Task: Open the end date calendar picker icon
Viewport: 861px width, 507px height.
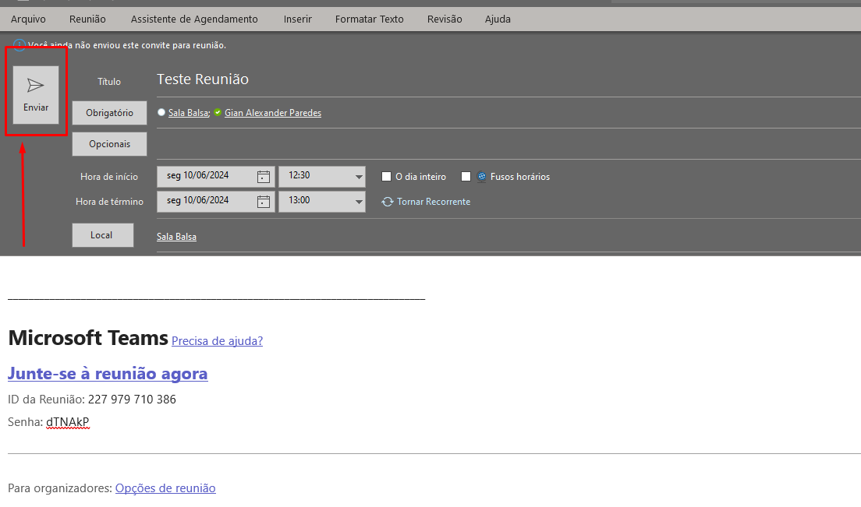Action: point(264,202)
